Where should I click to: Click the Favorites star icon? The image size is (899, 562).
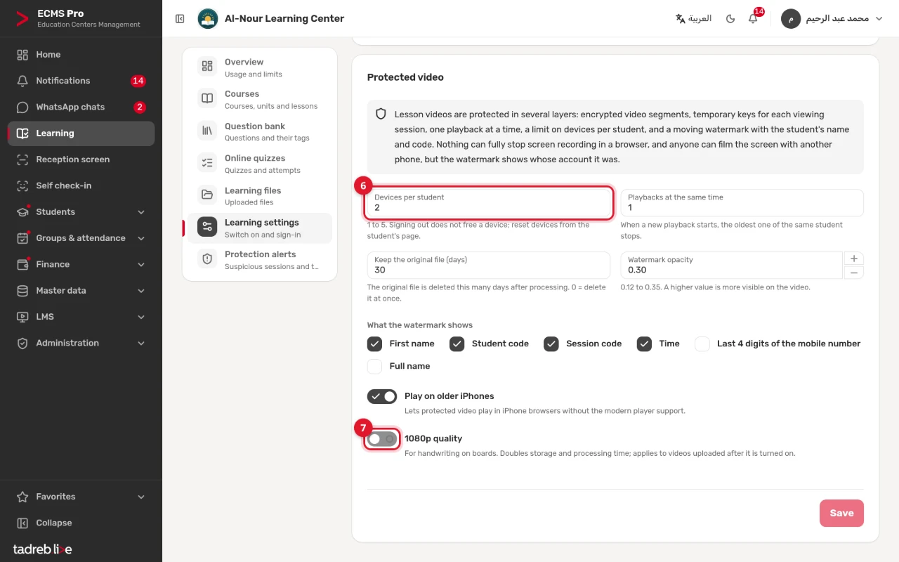pos(22,497)
